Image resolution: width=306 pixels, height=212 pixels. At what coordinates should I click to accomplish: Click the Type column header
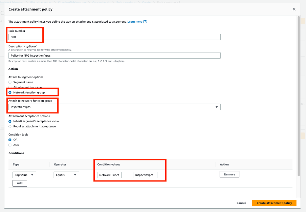pos(16,164)
